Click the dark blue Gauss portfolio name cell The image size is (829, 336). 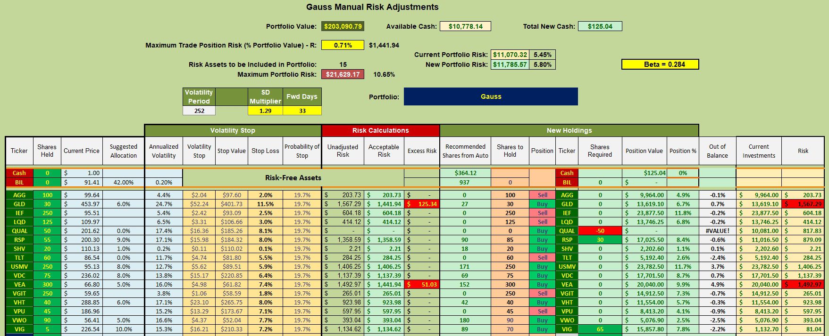491,96
